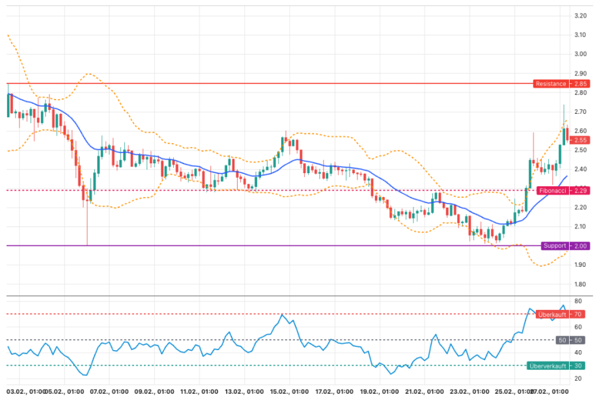Click the 15.02., 01:00 date label
The height and width of the screenshot is (397, 599).
290,392
